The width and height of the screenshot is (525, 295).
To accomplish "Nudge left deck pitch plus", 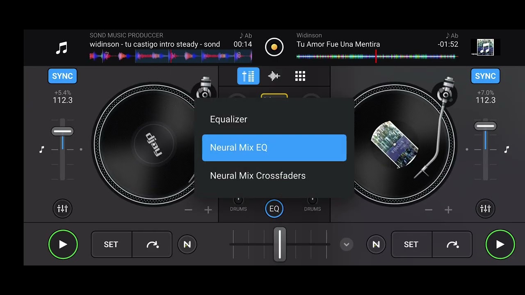I will coord(208,210).
